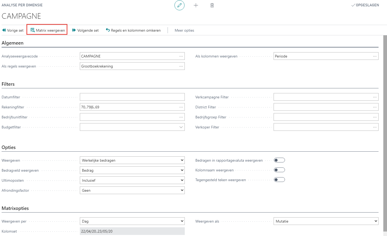The height and width of the screenshot is (236, 387).
Task: Toggle Kolomnaam weergeven switch
Action: (x=279, y=170)
